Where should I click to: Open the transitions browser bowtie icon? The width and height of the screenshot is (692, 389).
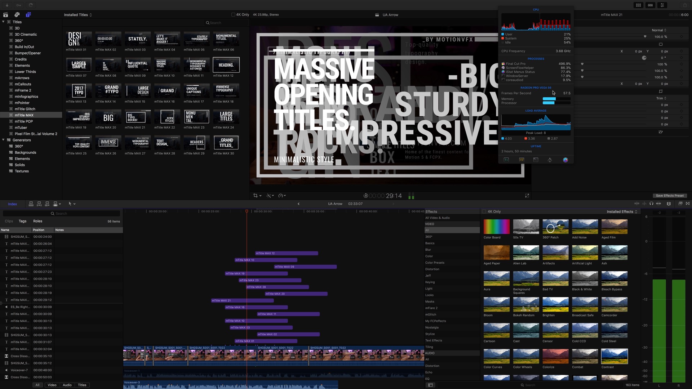coord(688,204)
